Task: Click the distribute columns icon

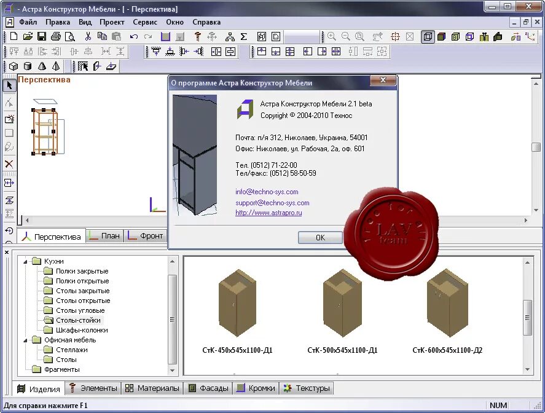Action: 335,52
